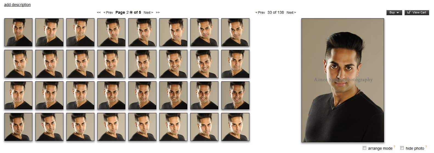Open the page number dropdown arrow
This screenshot has height=153, width=434.
[x=131, y=12]
